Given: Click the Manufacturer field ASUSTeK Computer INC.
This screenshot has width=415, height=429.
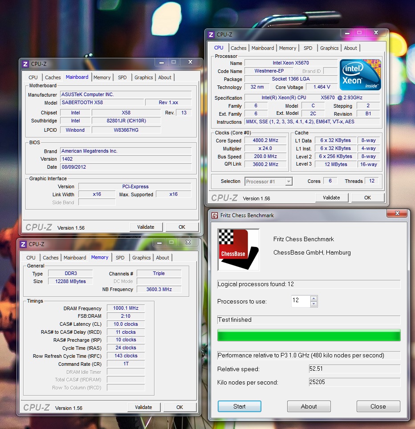Looking at the screenshot, I should click(126, 95).
